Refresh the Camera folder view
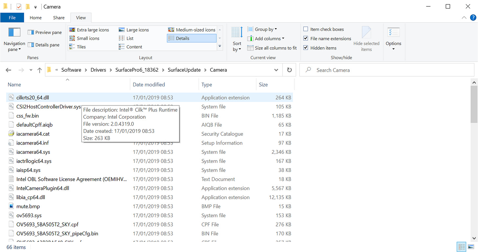The height and width of the screenshot is (252, 478). 289,70
